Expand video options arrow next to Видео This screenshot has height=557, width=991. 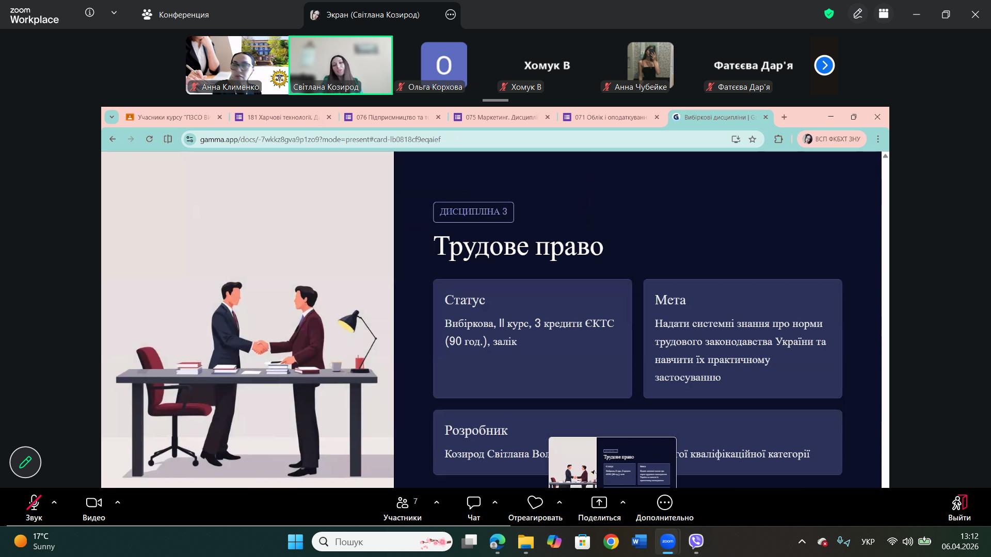point(118,502)
